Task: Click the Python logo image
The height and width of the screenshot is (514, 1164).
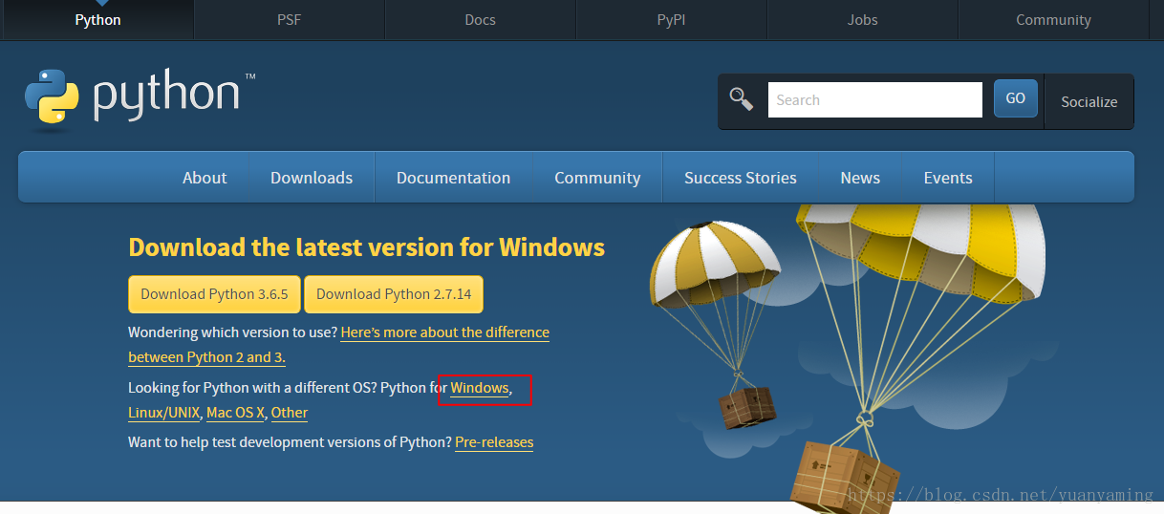Action: click(140, 98)
